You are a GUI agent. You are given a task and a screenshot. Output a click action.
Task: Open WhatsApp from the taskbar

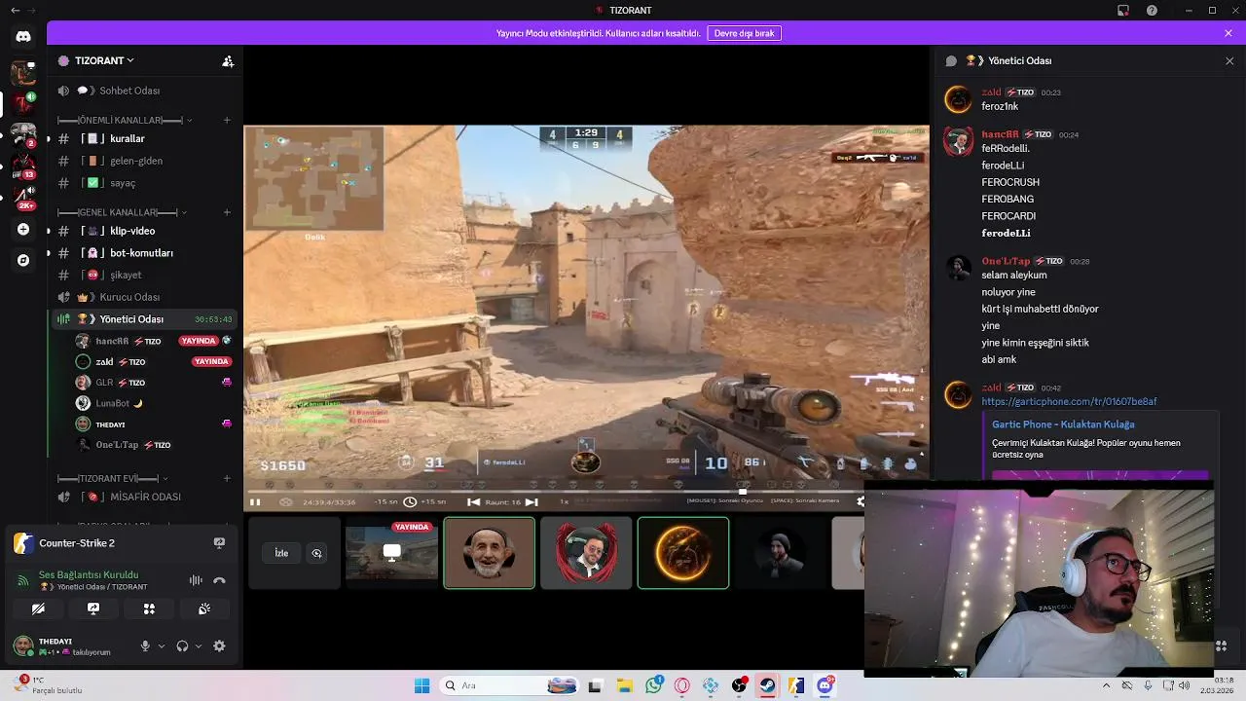click(x=653, y=685)
